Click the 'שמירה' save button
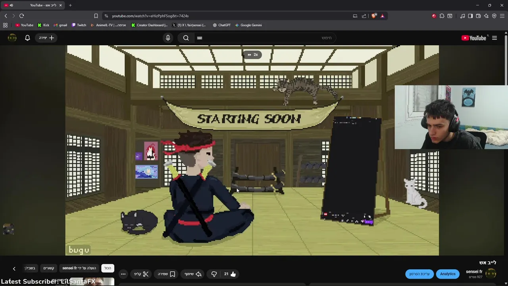The width and height of the screenshot is (508, 286). [x=166, y=274]
